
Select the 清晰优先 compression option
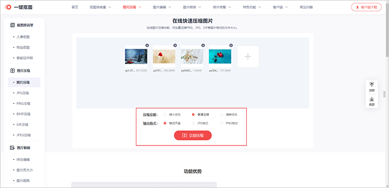[x=221, y=114]
